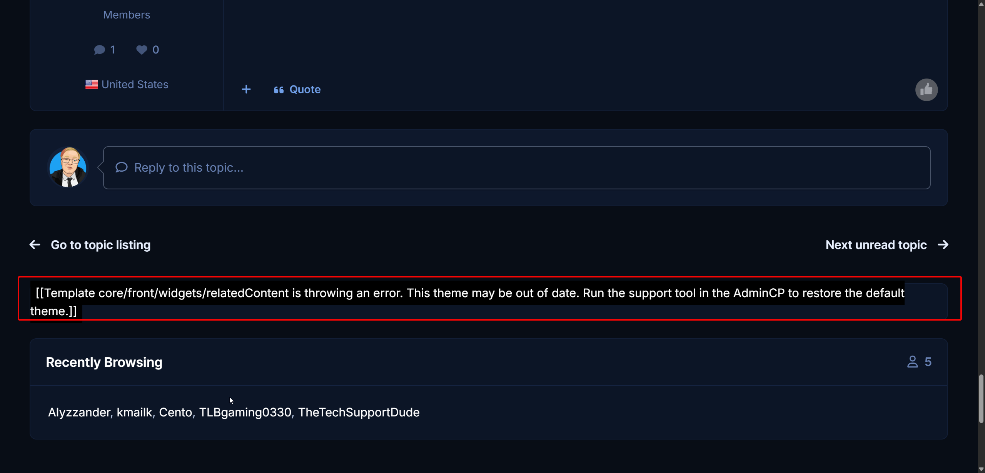This screenshot has width=985, height=473.
Task: Open TLBgaming0330's profile link
Action: pyautogui.click(x=245, y=412)
